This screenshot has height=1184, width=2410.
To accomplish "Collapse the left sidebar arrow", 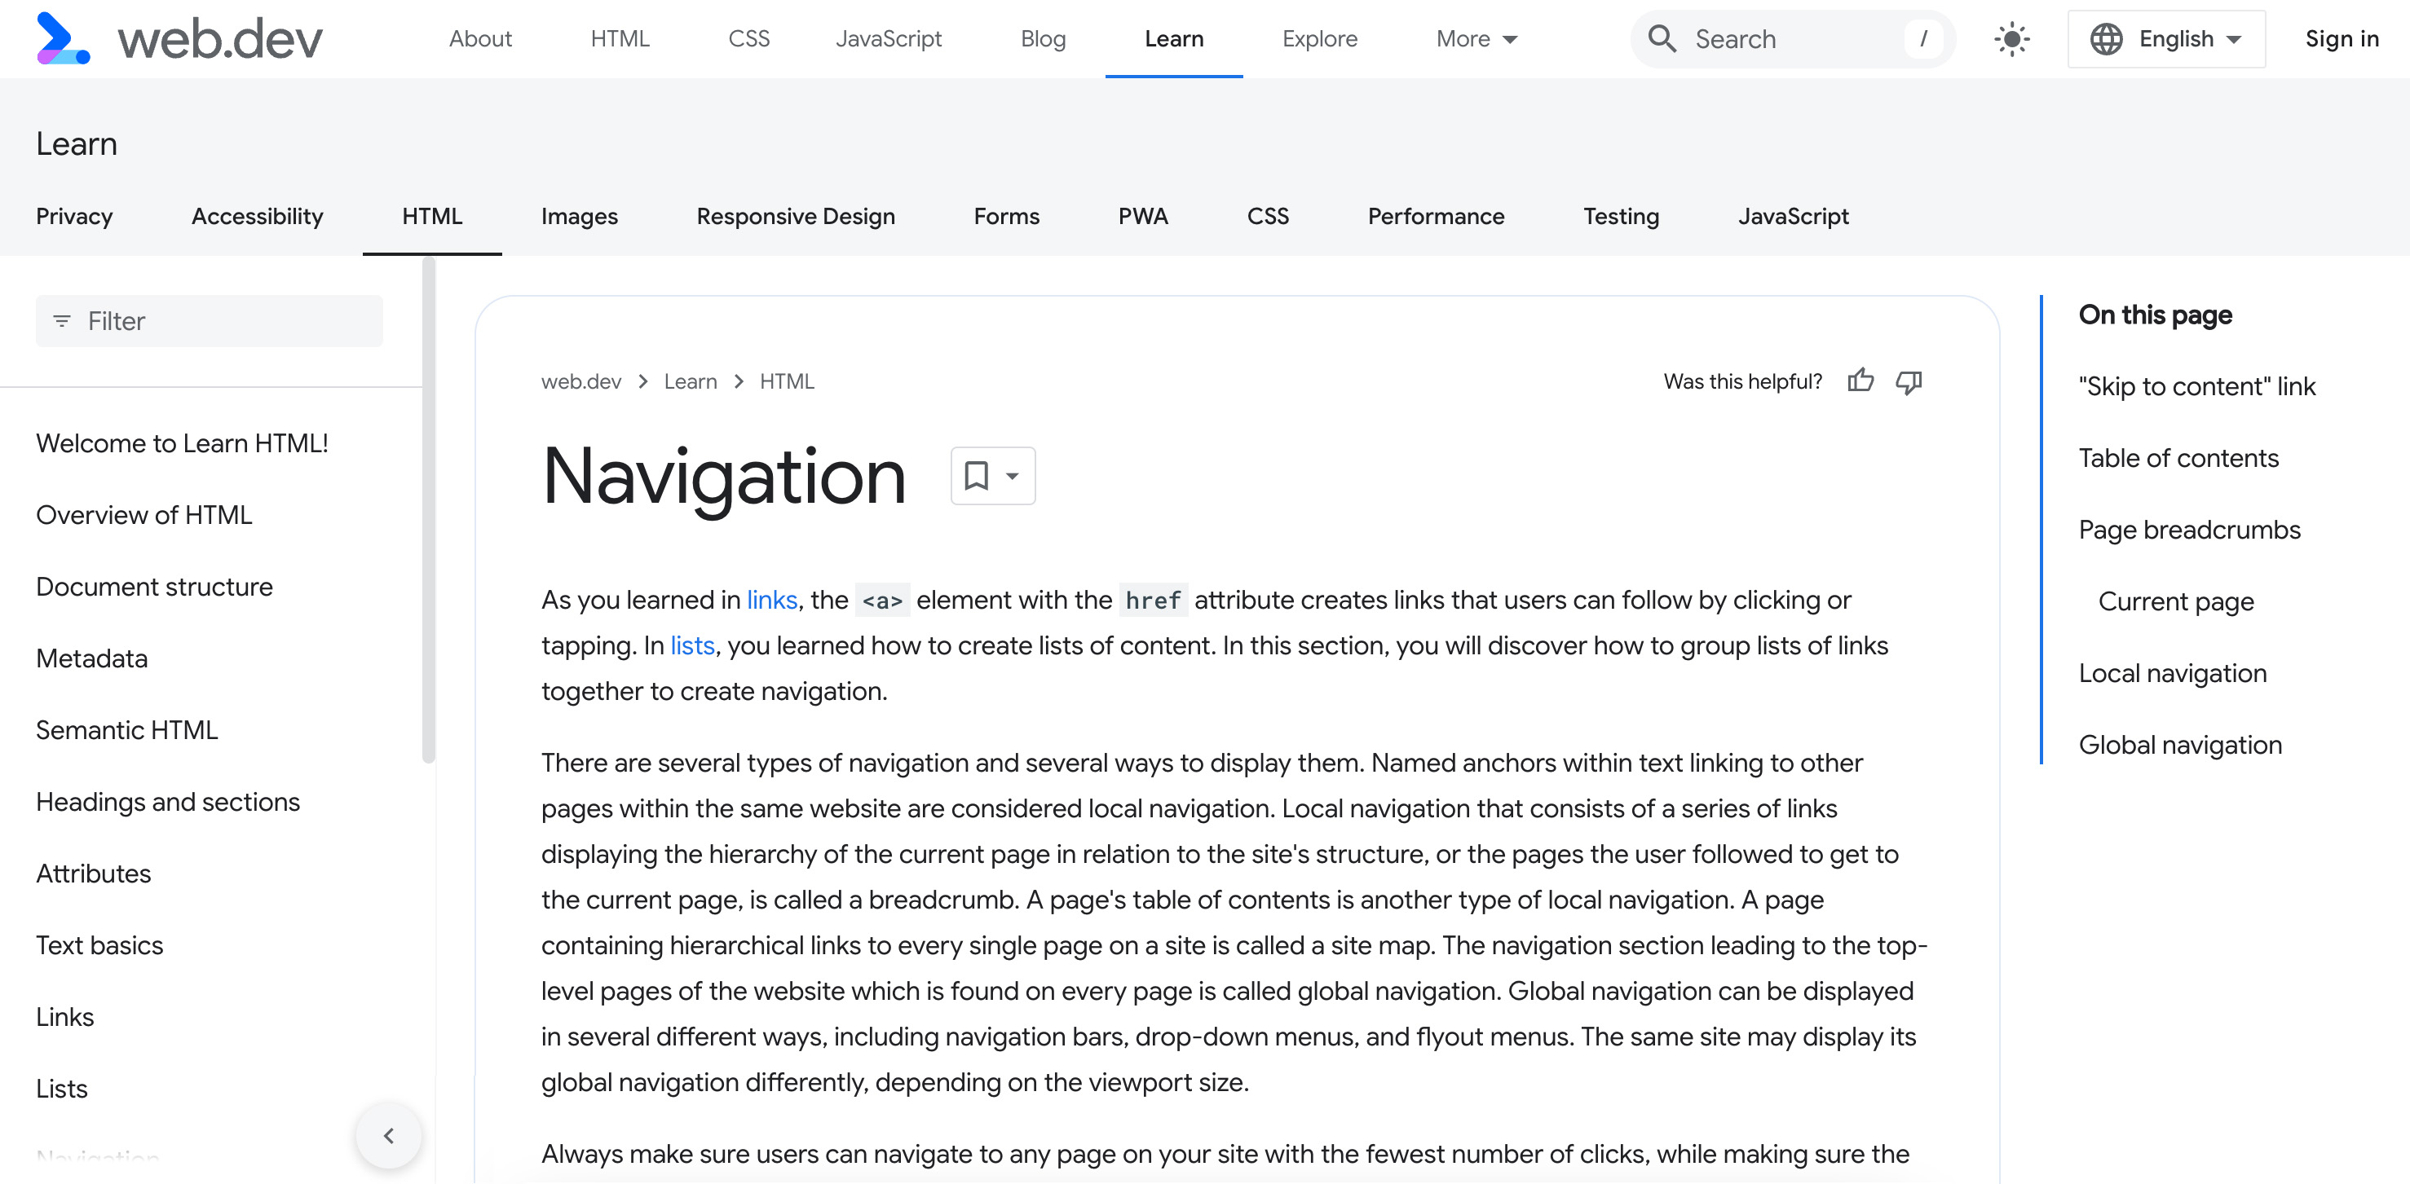I will (391, 1133).
